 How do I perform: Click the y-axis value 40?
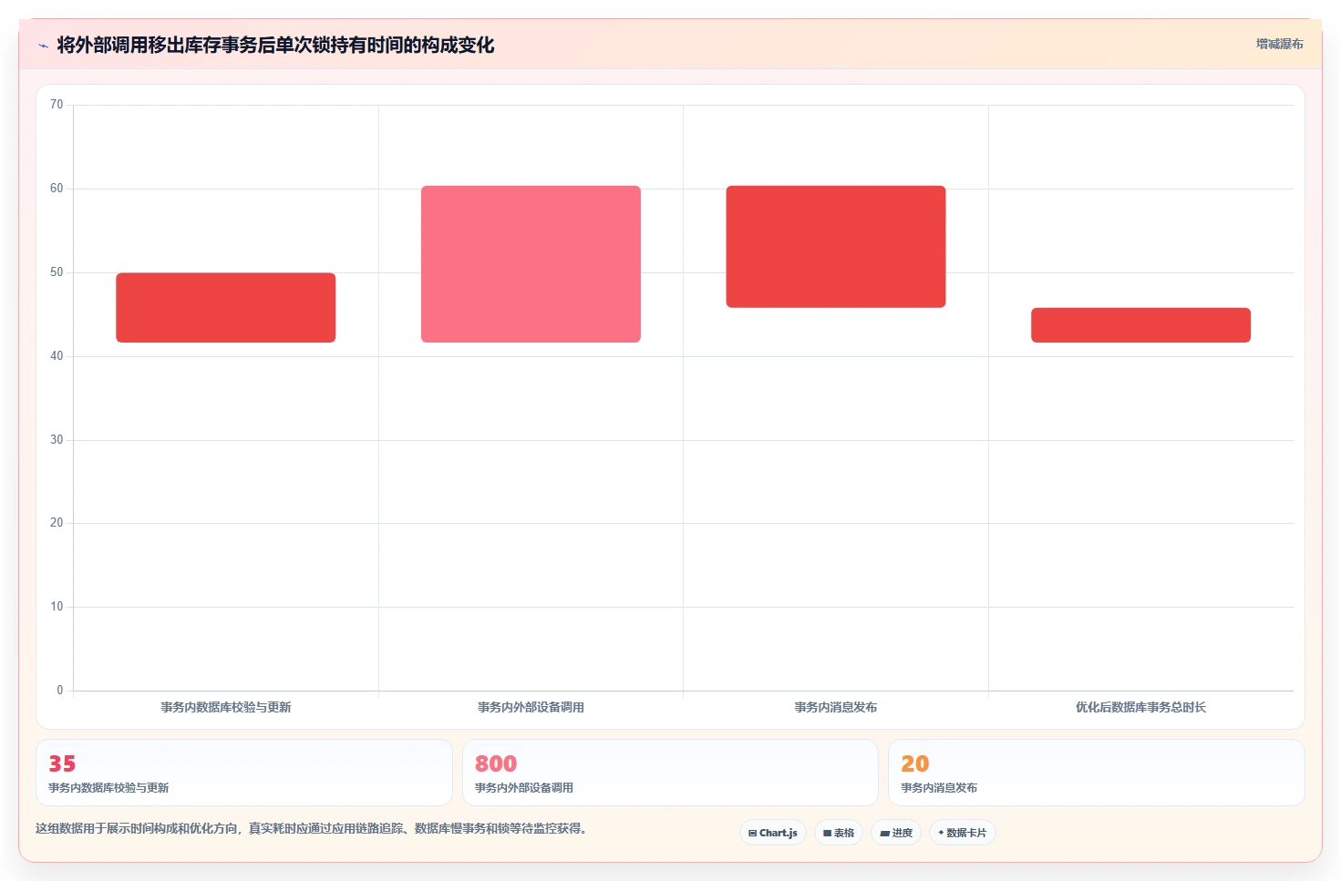[57, 356]
